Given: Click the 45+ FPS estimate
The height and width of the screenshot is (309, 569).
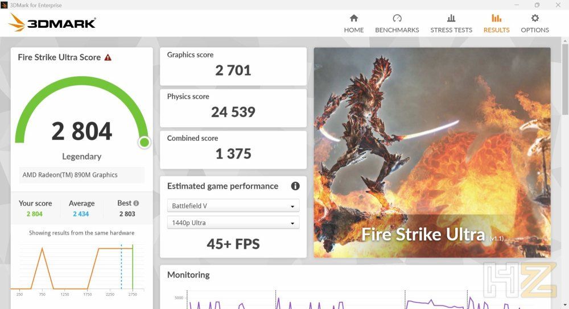Looking at the screenshot, I should [x=233, y=244].
